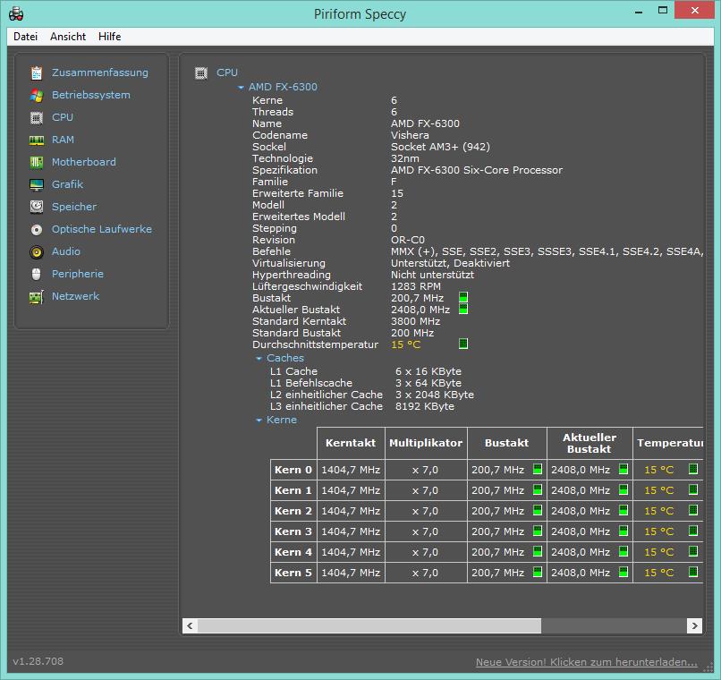Open the Netzwerk section label

pyautogui.click(x=75, y=296)
